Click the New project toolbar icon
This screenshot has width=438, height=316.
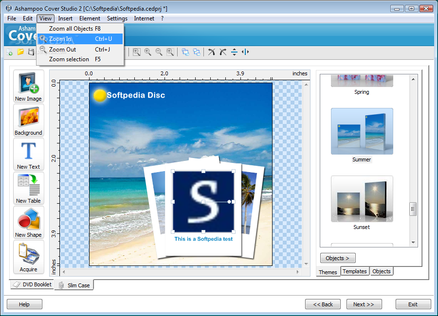[10, 52]
